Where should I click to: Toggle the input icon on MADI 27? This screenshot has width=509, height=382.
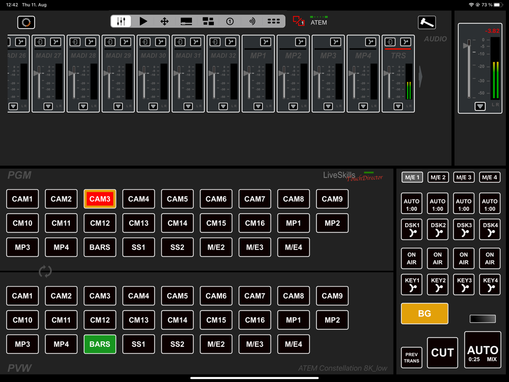[40, 42]
